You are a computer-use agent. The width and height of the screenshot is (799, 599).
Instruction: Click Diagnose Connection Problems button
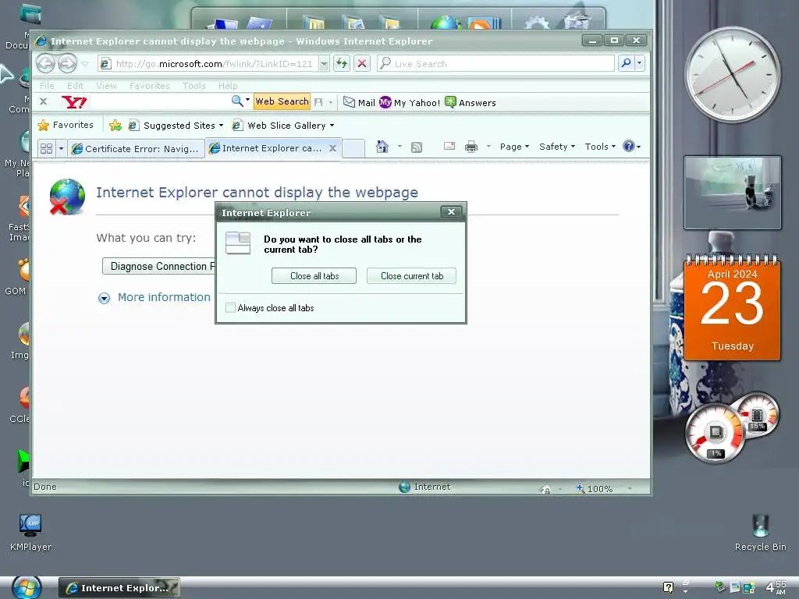(x=159, y=266)
